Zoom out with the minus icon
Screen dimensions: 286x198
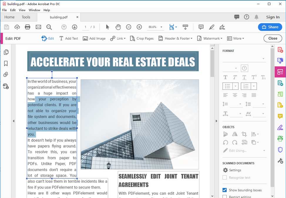tap(129, 27)
